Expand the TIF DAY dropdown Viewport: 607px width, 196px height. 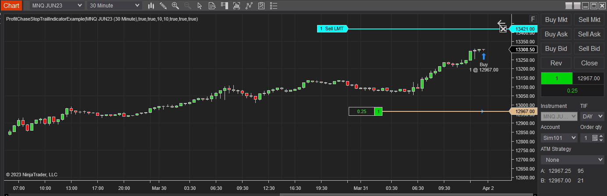point(592,117)
